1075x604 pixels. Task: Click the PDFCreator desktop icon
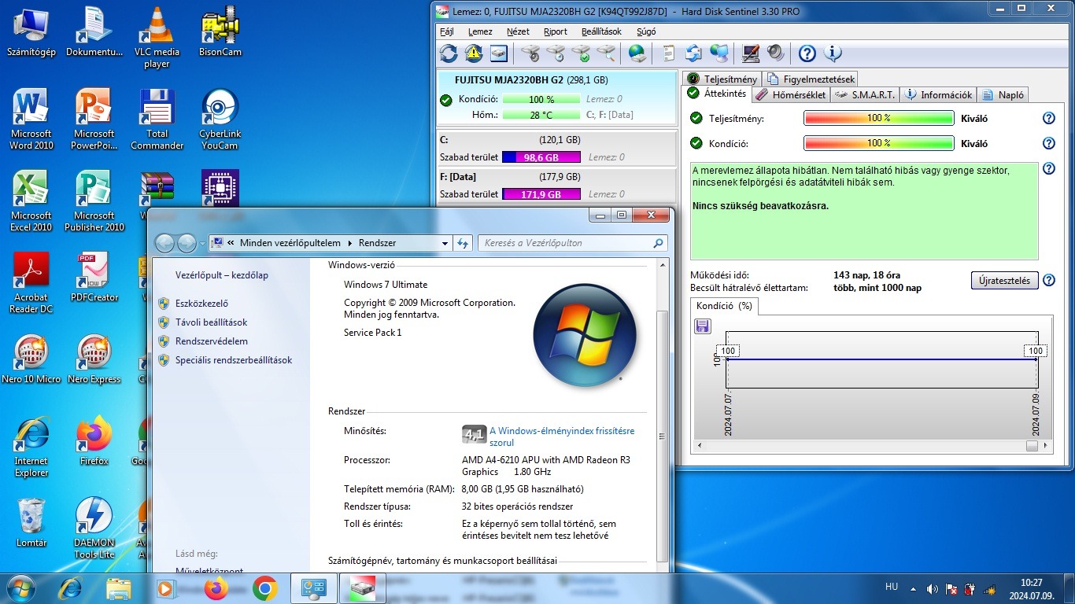click(94, 278)
